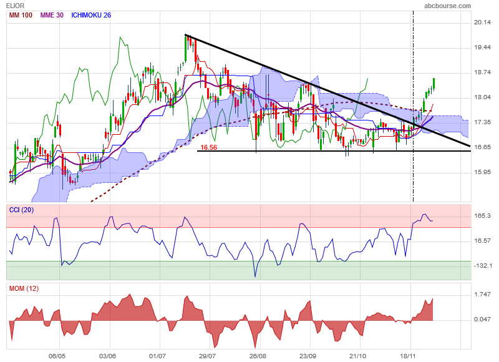This screenshot has width=499, height=362.
Task: Click momentum axis value 0.047
Action: (x=482, y=320)
